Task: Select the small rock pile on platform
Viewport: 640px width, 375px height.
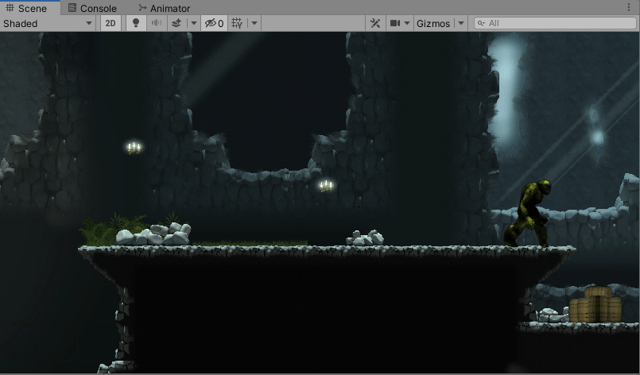Action: coord(365,238)
